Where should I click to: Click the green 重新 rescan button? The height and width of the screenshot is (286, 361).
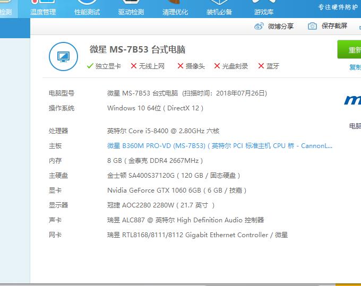click(349, 49)
